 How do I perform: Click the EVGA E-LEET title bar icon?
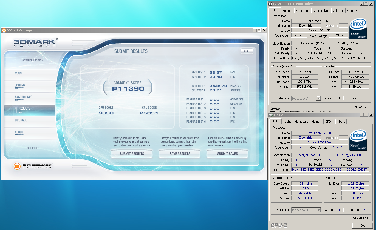click(271, 4)
